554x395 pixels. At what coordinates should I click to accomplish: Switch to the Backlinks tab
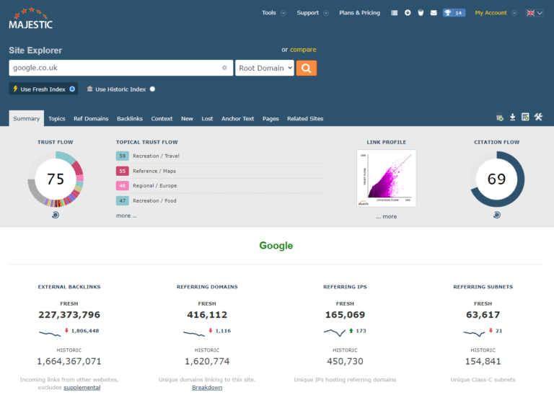click(x=130, y=119)
